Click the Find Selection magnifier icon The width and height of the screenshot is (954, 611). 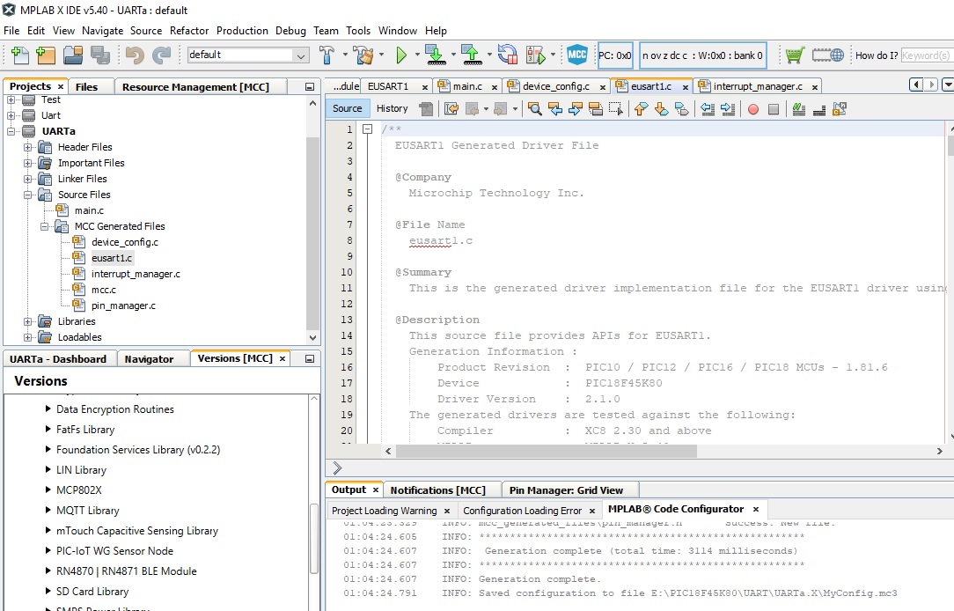click(535, 109)
